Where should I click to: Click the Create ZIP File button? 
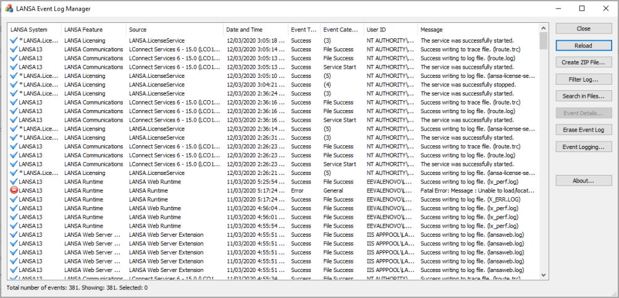click(x=583, y=62)
